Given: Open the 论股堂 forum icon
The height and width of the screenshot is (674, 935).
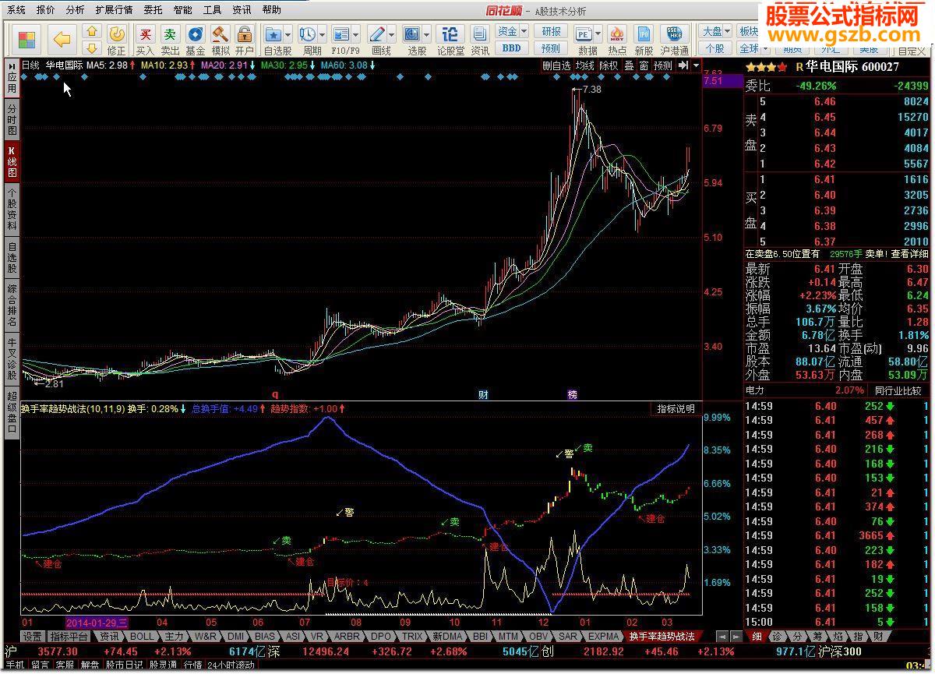Looking at the screenshot, I should click(x=450, y=35).
